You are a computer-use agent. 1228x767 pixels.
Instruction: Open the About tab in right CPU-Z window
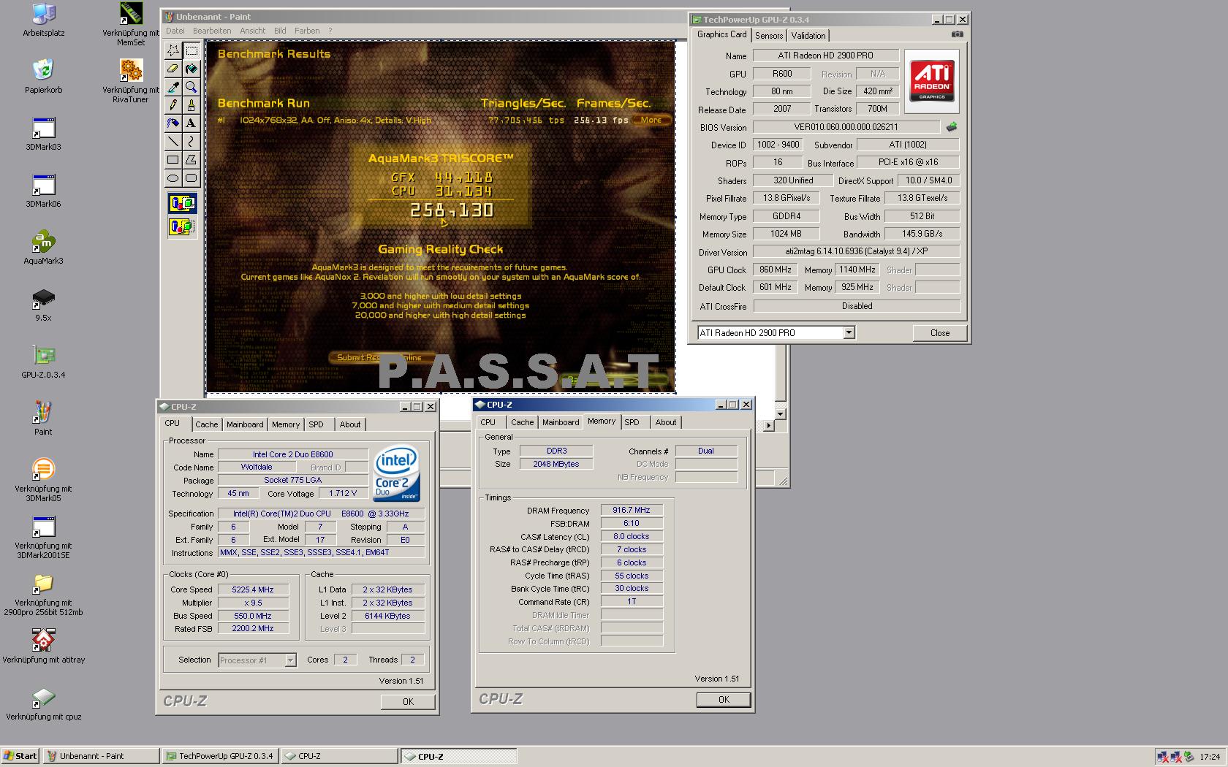click(666, 422)
